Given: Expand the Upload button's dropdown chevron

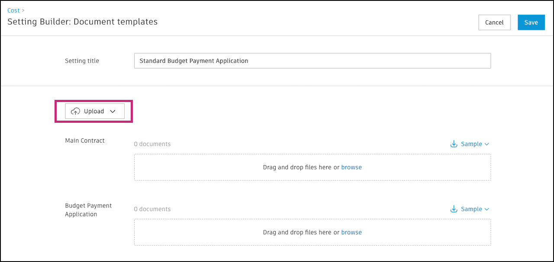Looking at the screenshot, I should pos(113,112).
